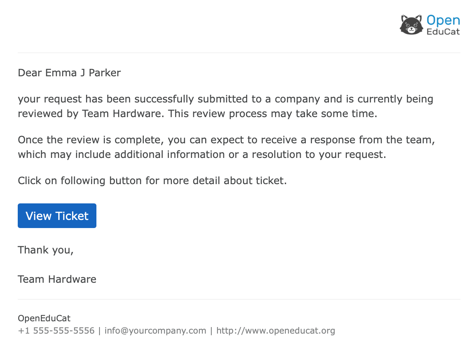Click the +1 555-555-5556 phone number
Screen dimensions: 472x349
pos(56,331)
